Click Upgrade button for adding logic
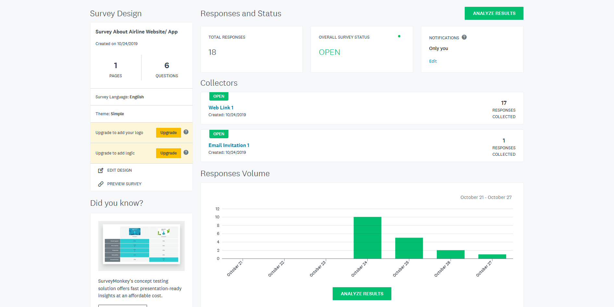 tap(168, 153)
